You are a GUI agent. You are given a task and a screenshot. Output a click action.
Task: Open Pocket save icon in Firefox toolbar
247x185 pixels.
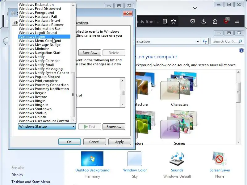coord(192,21)
